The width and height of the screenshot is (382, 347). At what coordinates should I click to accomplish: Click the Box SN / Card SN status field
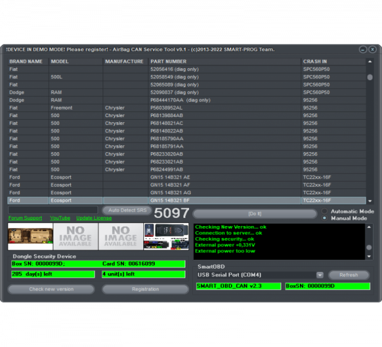tap(98, 264)
